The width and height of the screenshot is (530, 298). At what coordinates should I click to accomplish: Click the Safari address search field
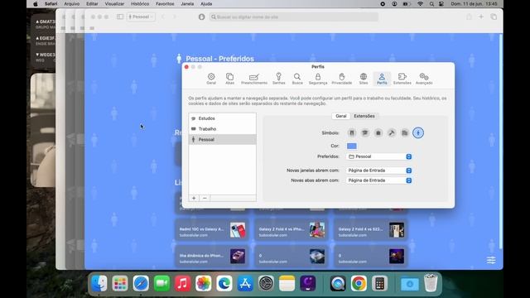pyautogui.click(x=293, y=17)
